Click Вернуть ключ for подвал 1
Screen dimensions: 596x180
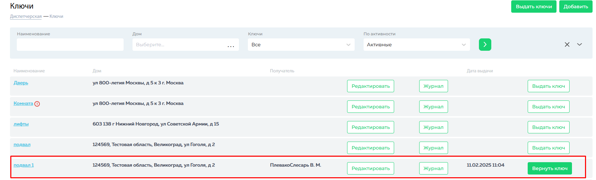pyautogui.click(x=549, y=168)
